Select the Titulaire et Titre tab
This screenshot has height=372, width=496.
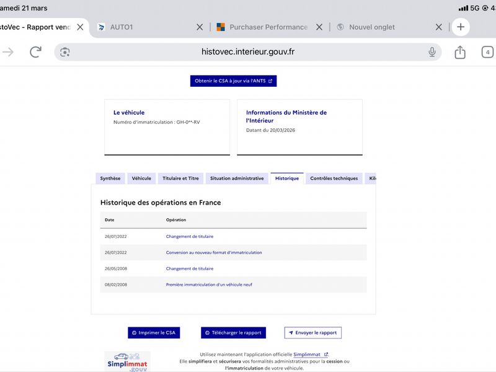tap(180, 179)
